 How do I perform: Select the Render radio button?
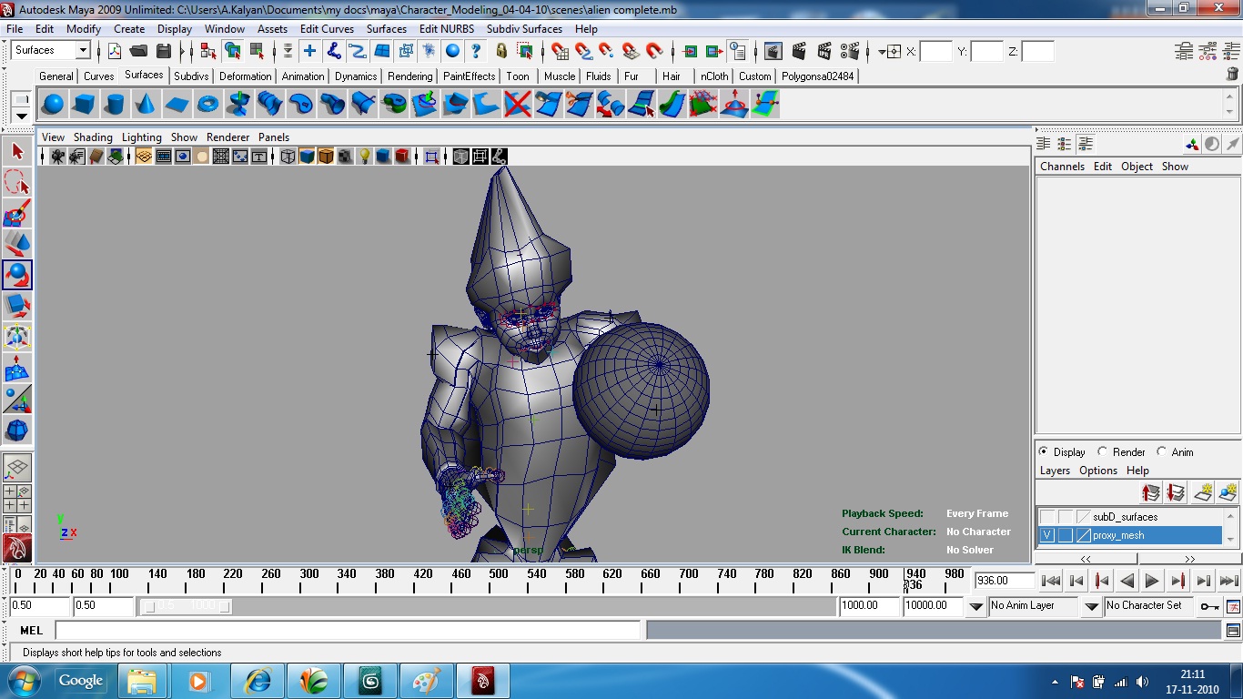coord(1103,451)
